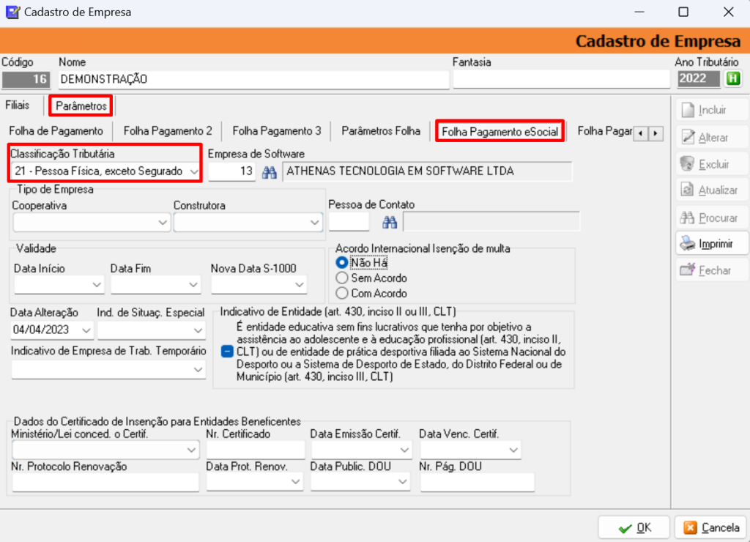
Task: Open the Folha Pagamento eSocial sub-tab
Action: click(x=500, y=132)
